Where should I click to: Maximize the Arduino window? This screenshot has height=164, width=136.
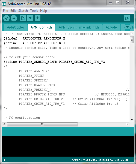(x=118, y=3)
